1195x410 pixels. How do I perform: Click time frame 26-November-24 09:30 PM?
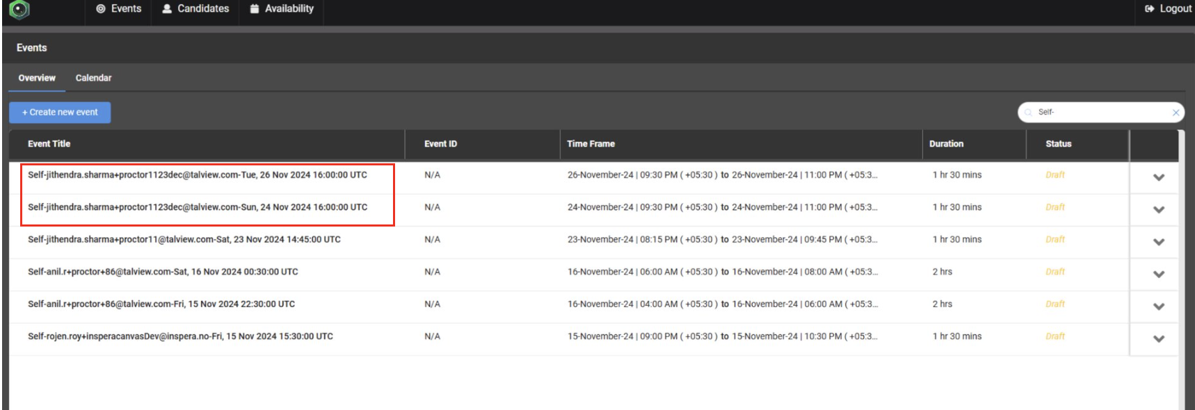(722, 175)
